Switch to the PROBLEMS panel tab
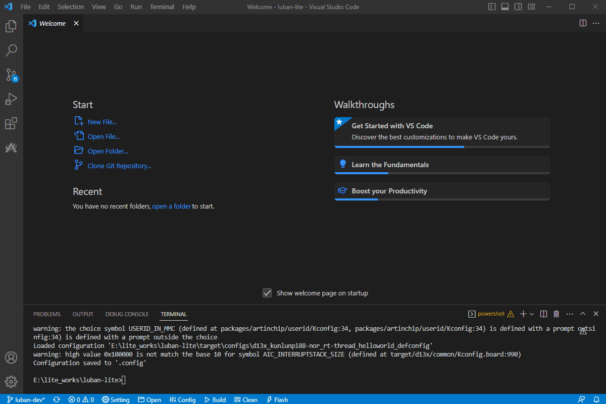 click(47, 314)
